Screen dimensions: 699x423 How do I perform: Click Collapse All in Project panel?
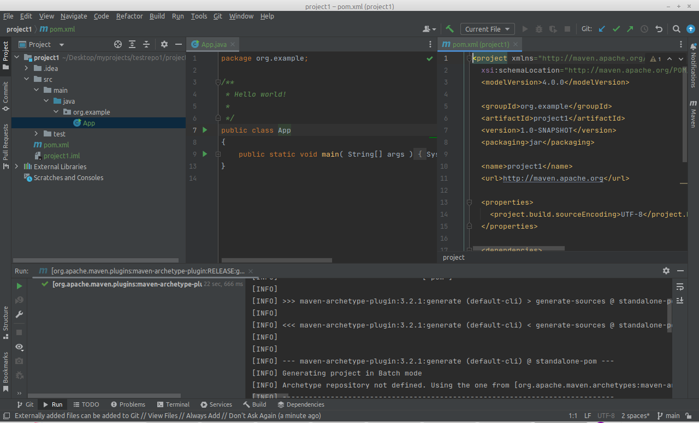[146, 44]
